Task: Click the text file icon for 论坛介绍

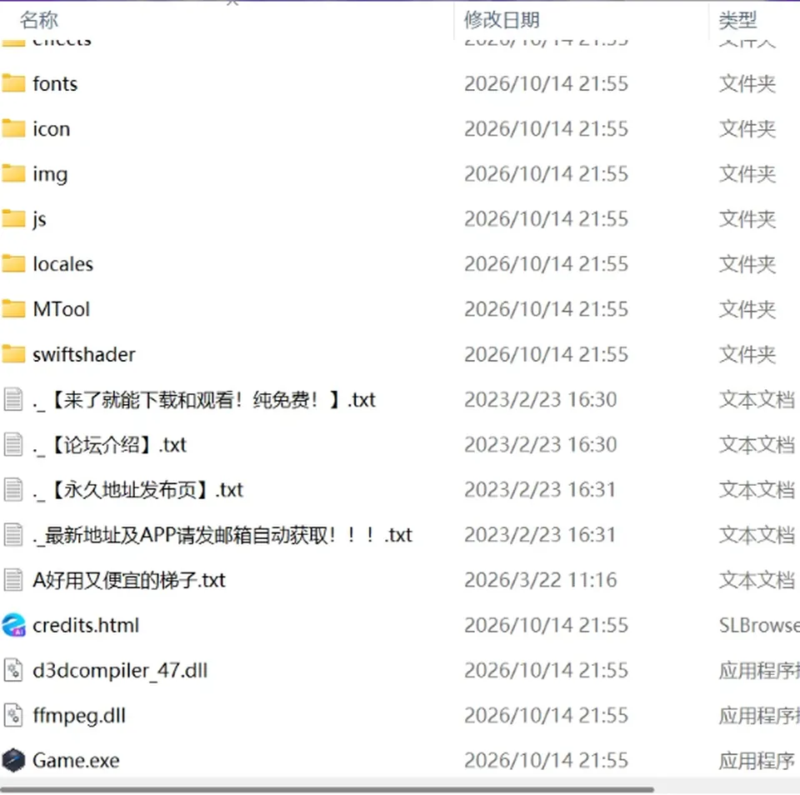Action: point(13,444)
